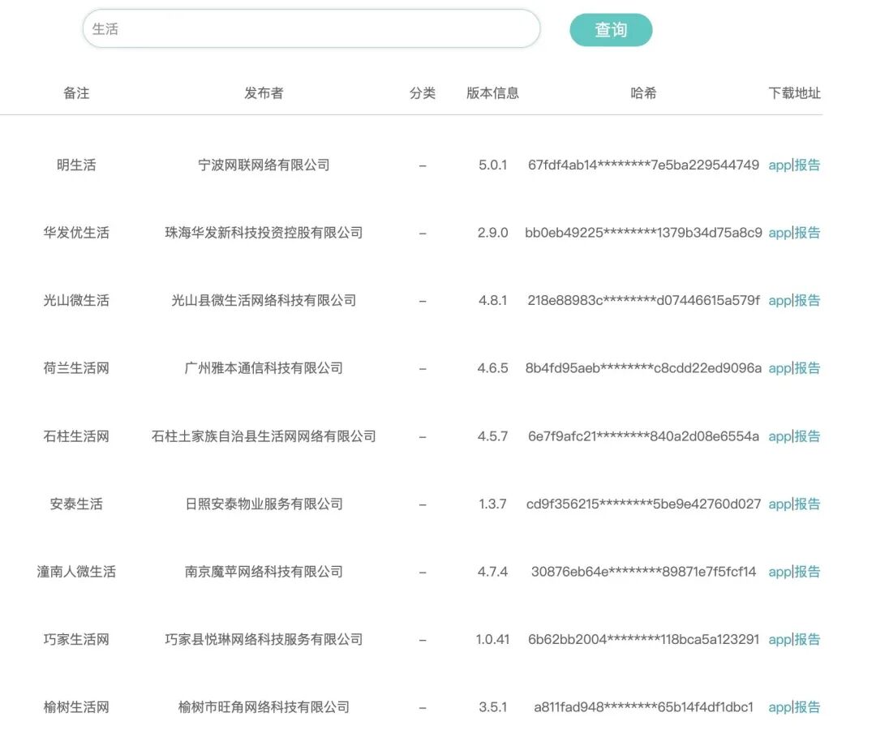Screen dimensions: 876x738
Task: Click the 下载地址 column header
Action: [x=794, y=92]
